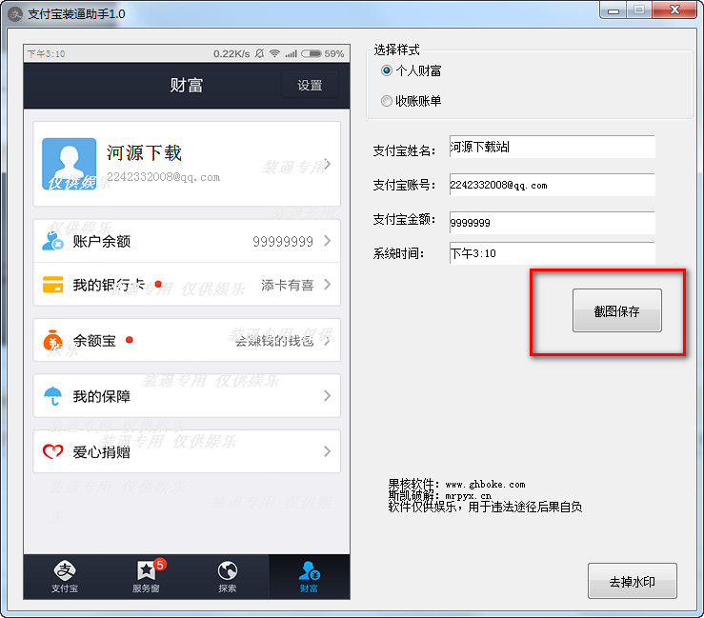Image resolution: width=704 pixels, height=618 pixels.
Task: Click the yellow bank card icon
Action: coord(52,285)
